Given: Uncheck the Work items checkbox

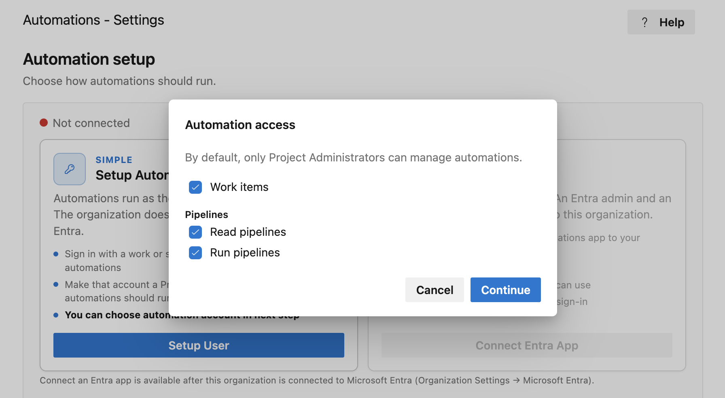Looking at the screenshot, I should pos(195,187).
